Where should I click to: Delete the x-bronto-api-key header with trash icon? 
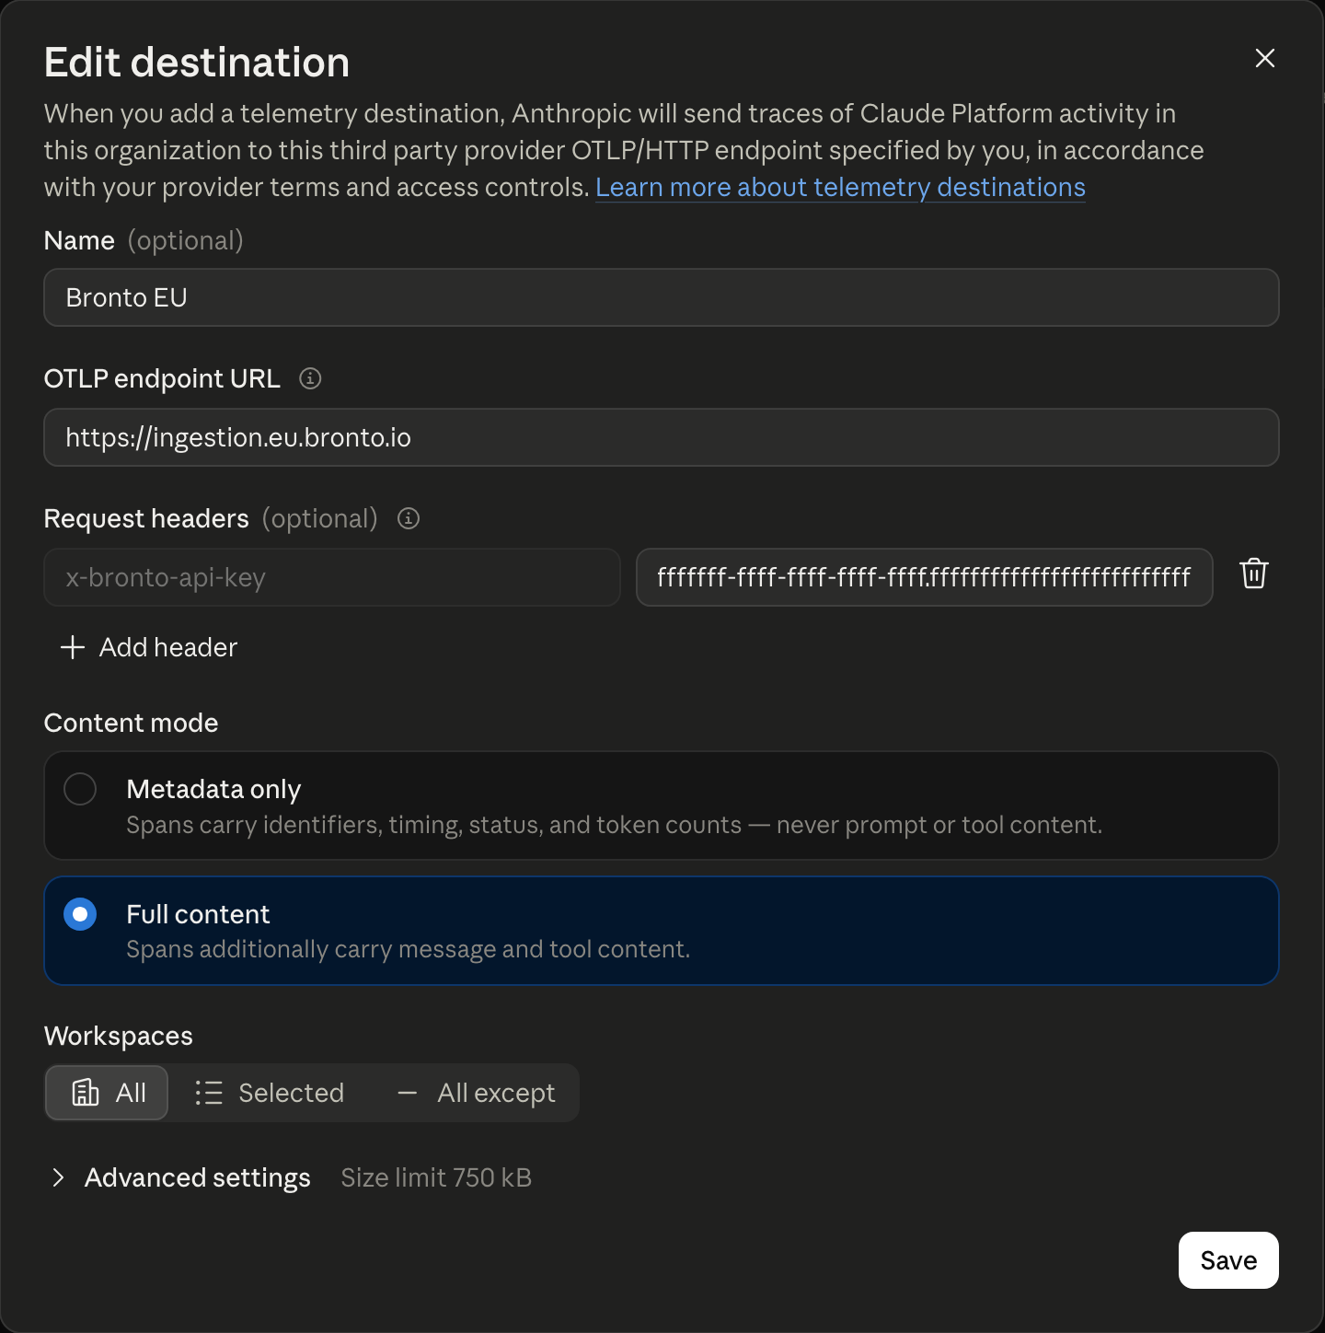coord(1254,574)
